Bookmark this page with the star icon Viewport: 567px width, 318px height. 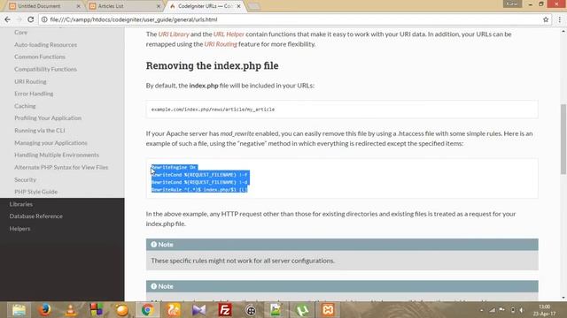coord(546,19)
